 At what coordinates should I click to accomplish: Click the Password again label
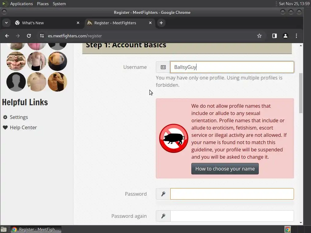tap(129, 216)
